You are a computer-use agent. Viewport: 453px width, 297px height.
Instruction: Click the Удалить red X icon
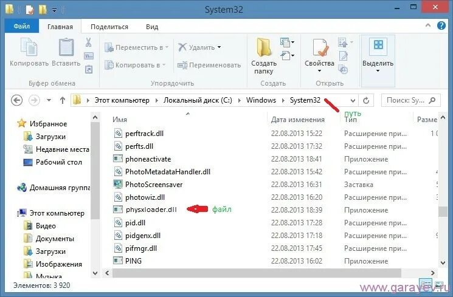[x=182, y=47]
